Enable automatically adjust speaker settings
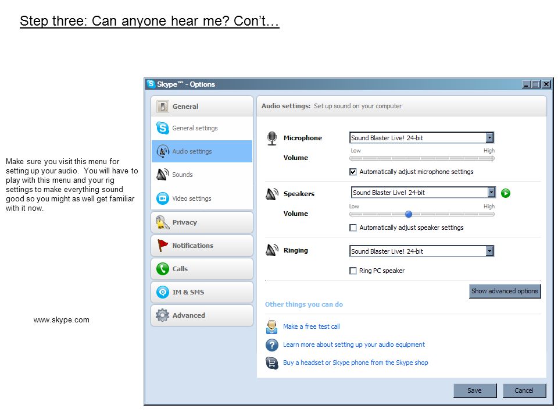Image resolution: width=558 pixels, height=419 pixels. tap(353, 228)
